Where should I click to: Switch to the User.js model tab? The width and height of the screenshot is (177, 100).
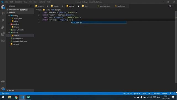pyautogui.click(x=57, y=6)
